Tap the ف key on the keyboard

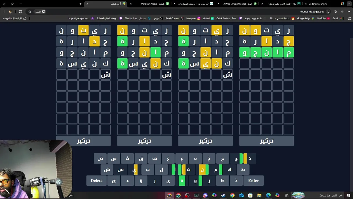point(154,159)
